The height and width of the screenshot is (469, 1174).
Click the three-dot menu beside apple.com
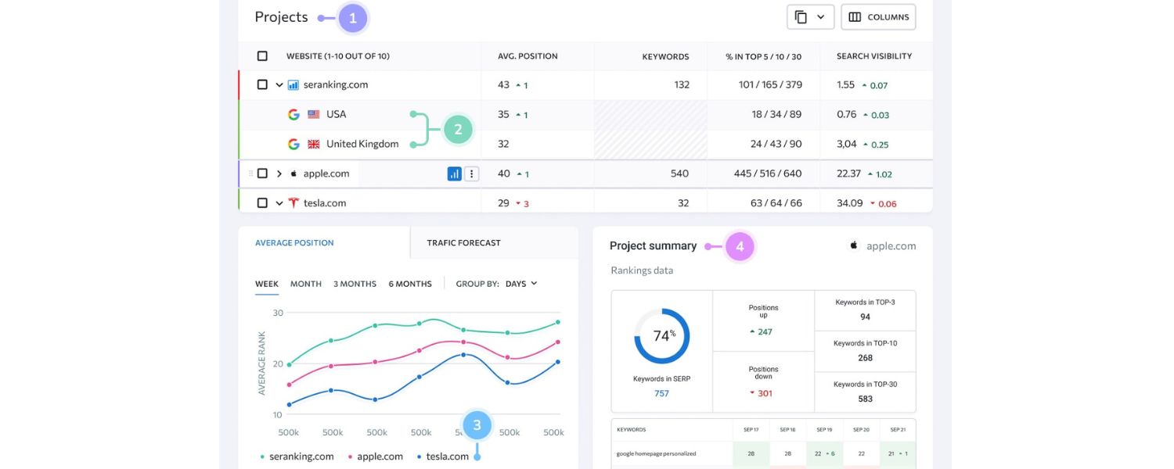(471, 173)
